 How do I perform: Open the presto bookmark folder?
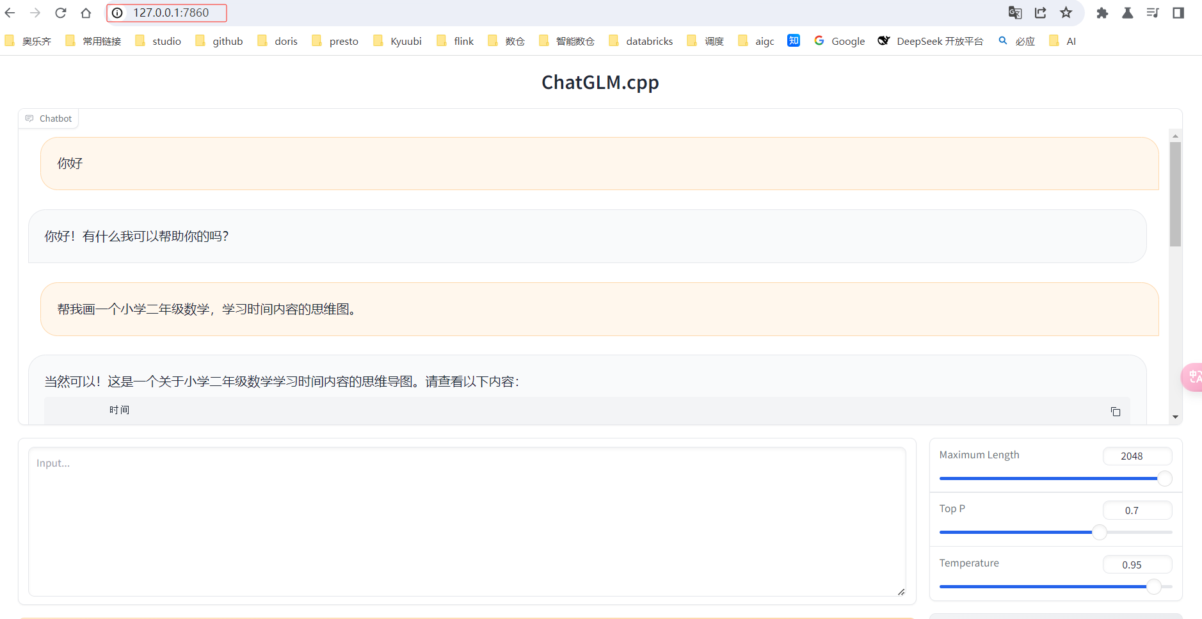[335, 41]
